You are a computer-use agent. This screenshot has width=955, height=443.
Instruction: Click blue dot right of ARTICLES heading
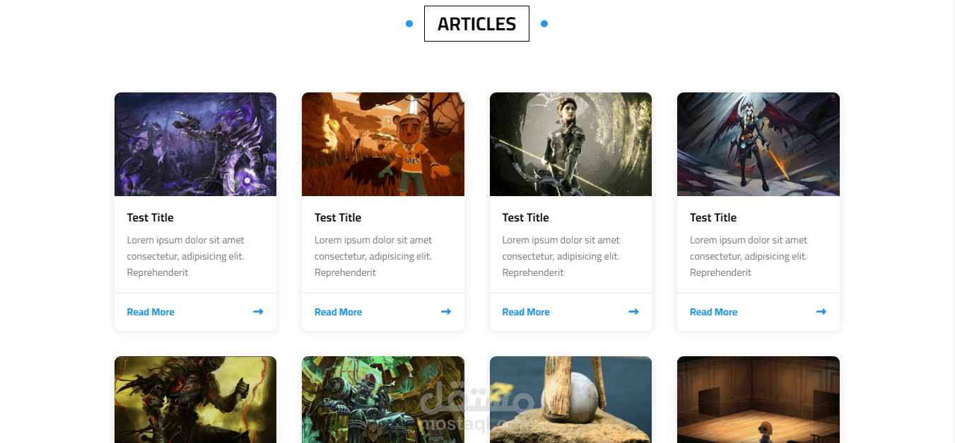544,24
